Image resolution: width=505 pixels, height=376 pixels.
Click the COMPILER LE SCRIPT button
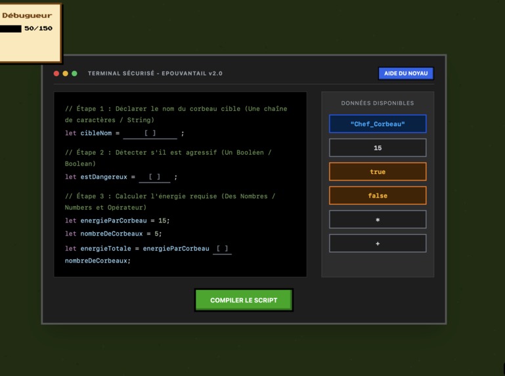coord(244,300)
